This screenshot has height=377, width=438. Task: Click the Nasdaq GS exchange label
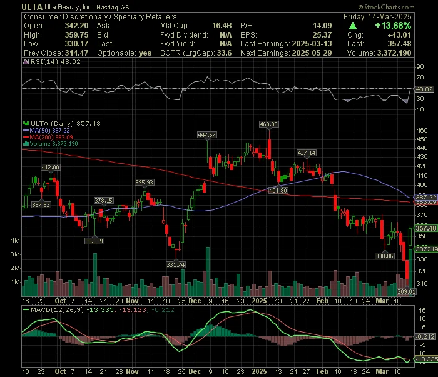(113, 8)
